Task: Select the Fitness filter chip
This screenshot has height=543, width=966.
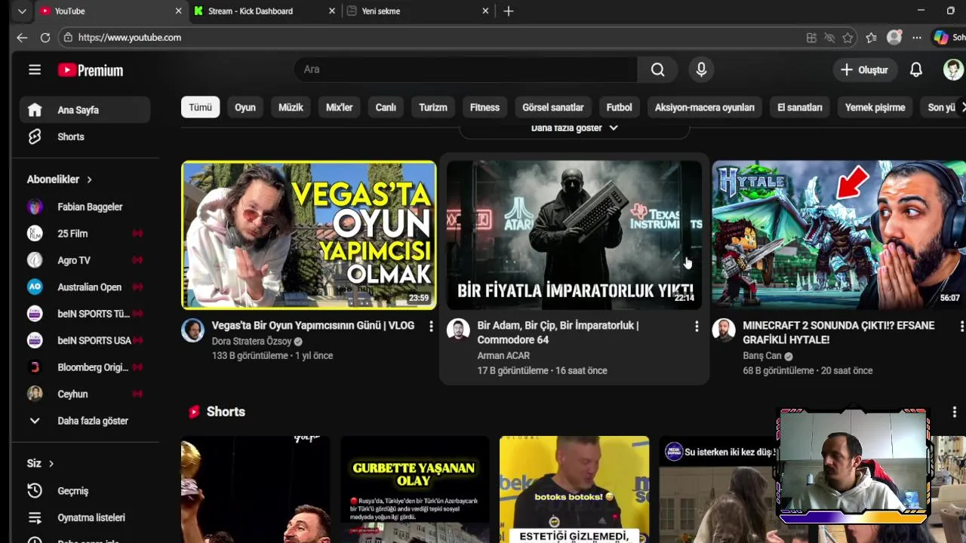Action: click(485, 107)
